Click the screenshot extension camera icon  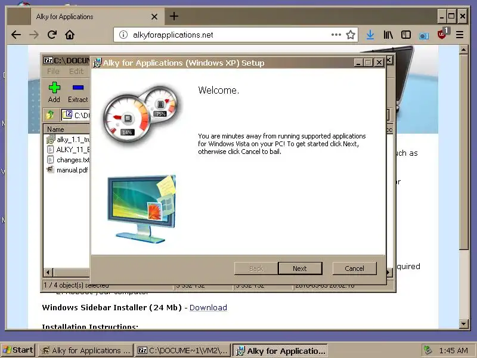coord(424,36)
